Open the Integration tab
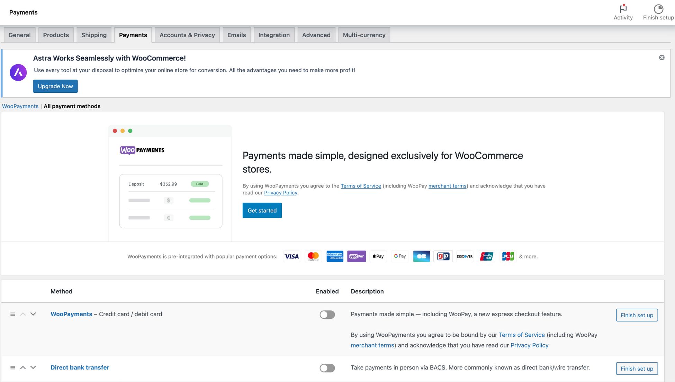Viewport: 675px width, 382px height. [x=274, y=35]
